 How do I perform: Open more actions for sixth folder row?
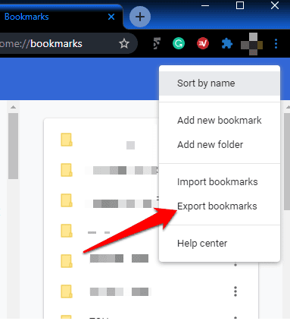[235, 291]
